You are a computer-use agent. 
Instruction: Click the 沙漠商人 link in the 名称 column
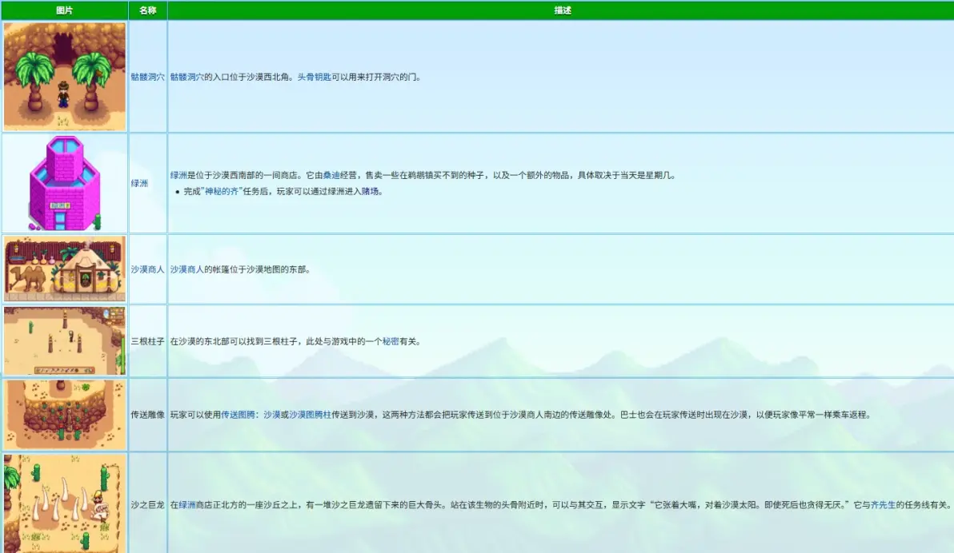coord(148,269)
